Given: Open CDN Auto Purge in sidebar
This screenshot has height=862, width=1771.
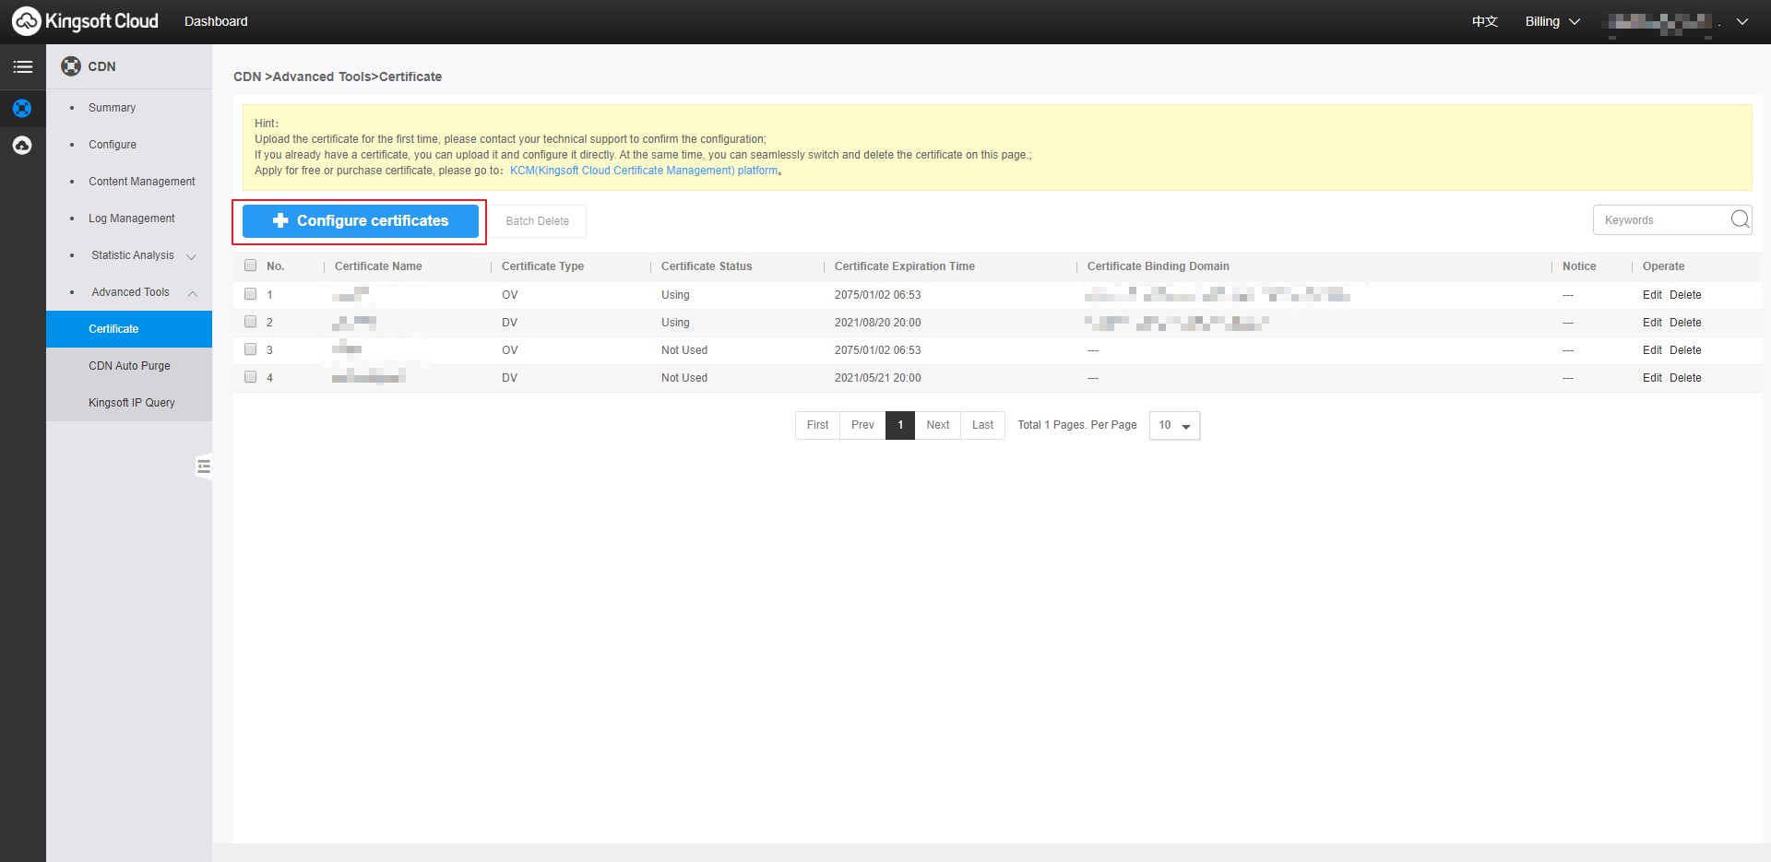Looking at the screenshot, I should pos(129,366).
